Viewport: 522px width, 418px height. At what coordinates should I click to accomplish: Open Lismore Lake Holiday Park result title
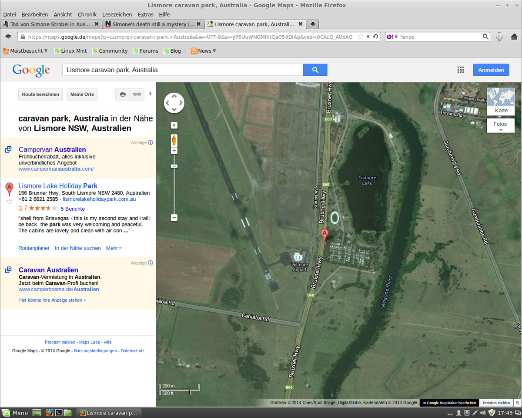tap(58, 186)
